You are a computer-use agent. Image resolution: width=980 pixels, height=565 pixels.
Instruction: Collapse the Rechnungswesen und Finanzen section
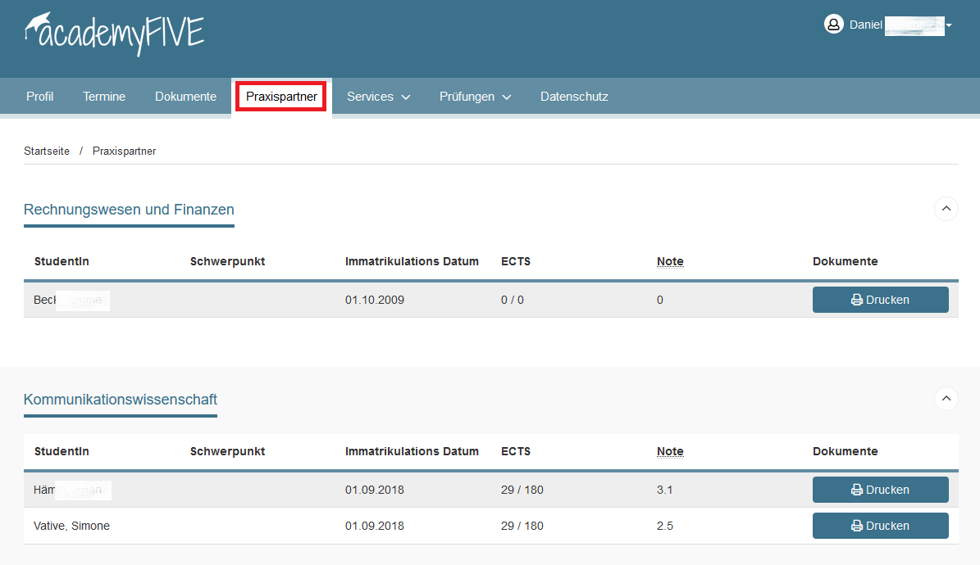coord(946,209)
